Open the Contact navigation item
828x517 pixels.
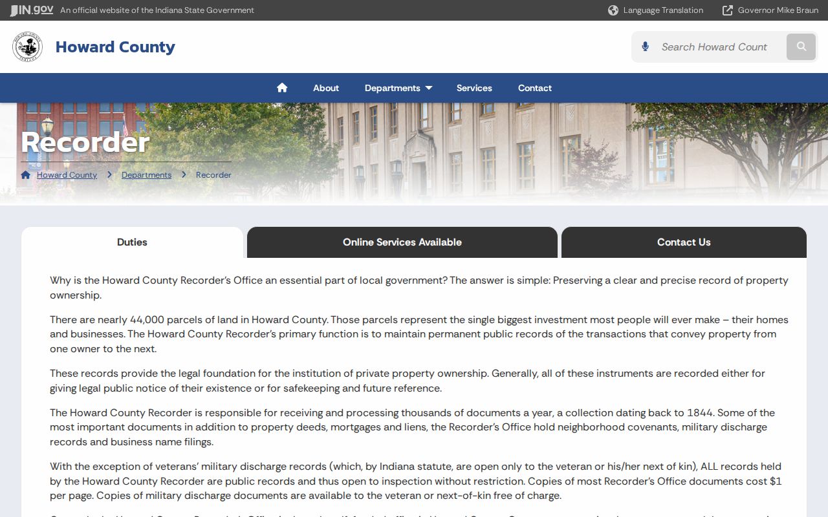535,88
